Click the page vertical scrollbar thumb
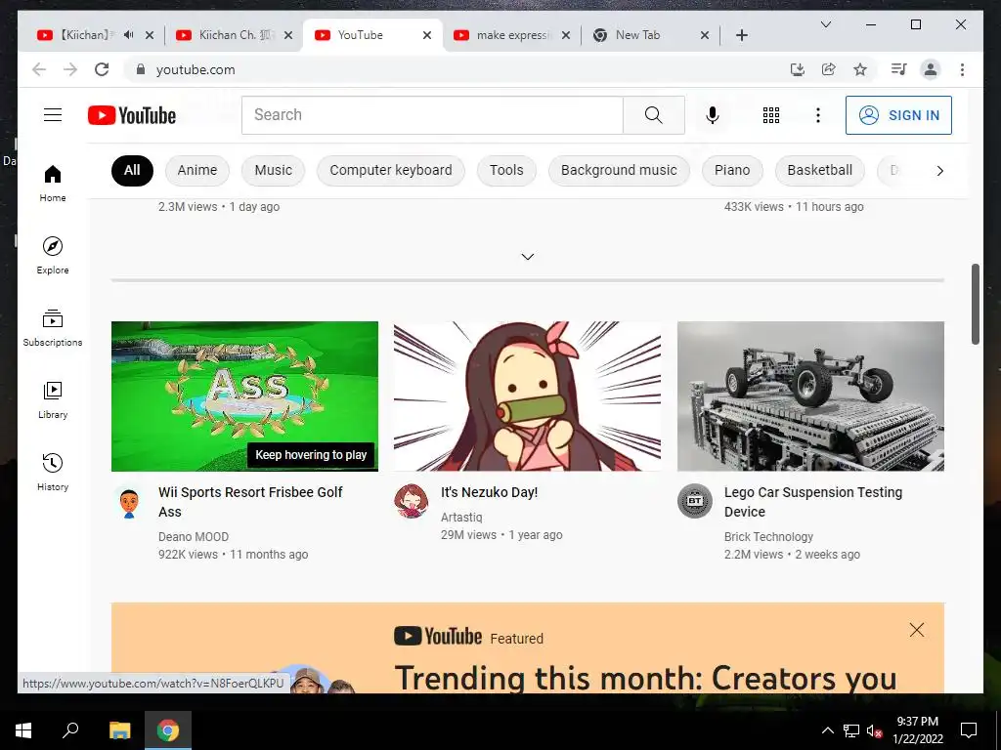This screenshot has width=1001, height=750. click(x=975, y=305)
